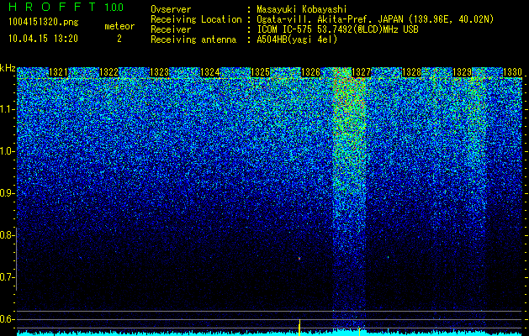The width and height of the screenshot is (529, 336).
Task: Click the meteor count value 2
Action: pyautogui.click(x=119, y=39)
